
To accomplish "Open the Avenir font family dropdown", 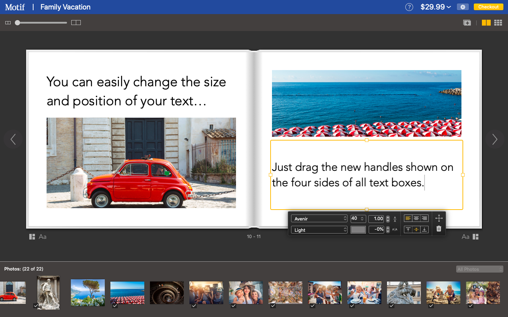I will (319, 218).
